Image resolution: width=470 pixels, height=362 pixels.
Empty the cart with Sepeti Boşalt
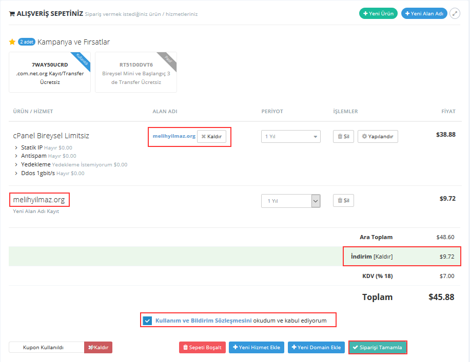tap(202, 348)
